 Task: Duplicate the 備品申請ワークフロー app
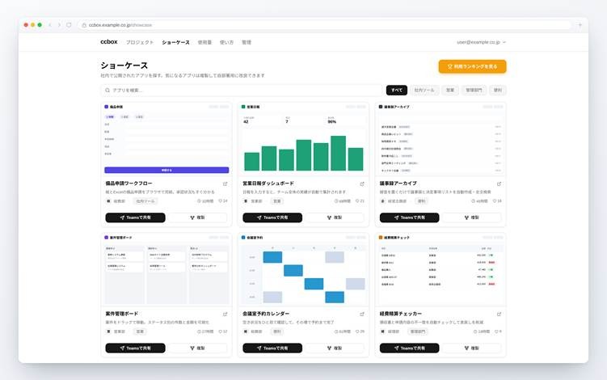[x=197, y=217]
